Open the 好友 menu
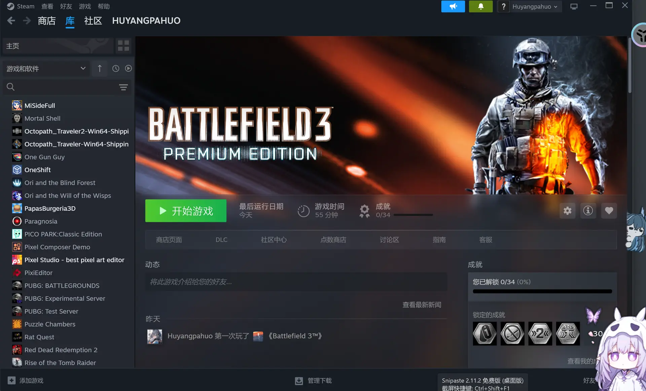Image resolution: width=646 pixels, height=391 pixels. coord(66,6)
